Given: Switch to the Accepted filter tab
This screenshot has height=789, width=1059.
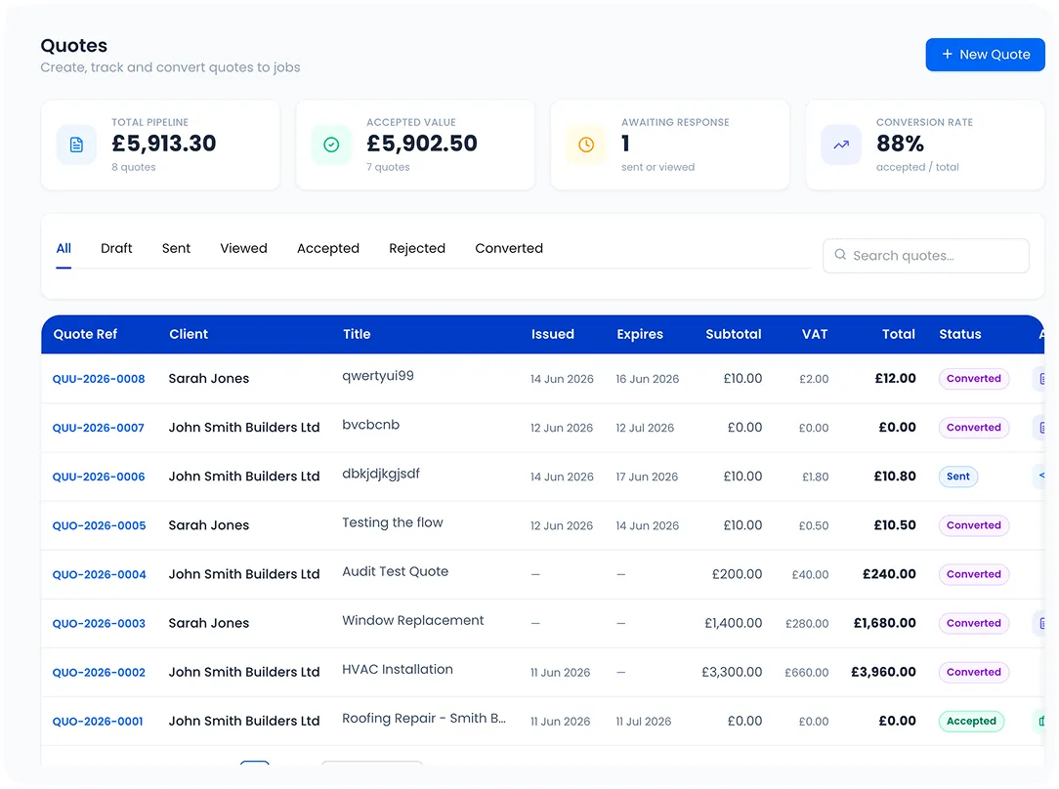Looking at the screenshot, I should click(328, 248).
